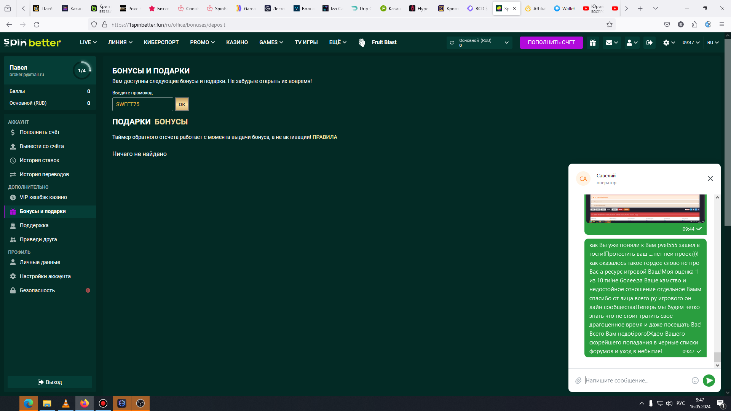This screenshot has height=411, width=731.
Task: Open the emoji picker in chat
Action: (x=695, y=381)
